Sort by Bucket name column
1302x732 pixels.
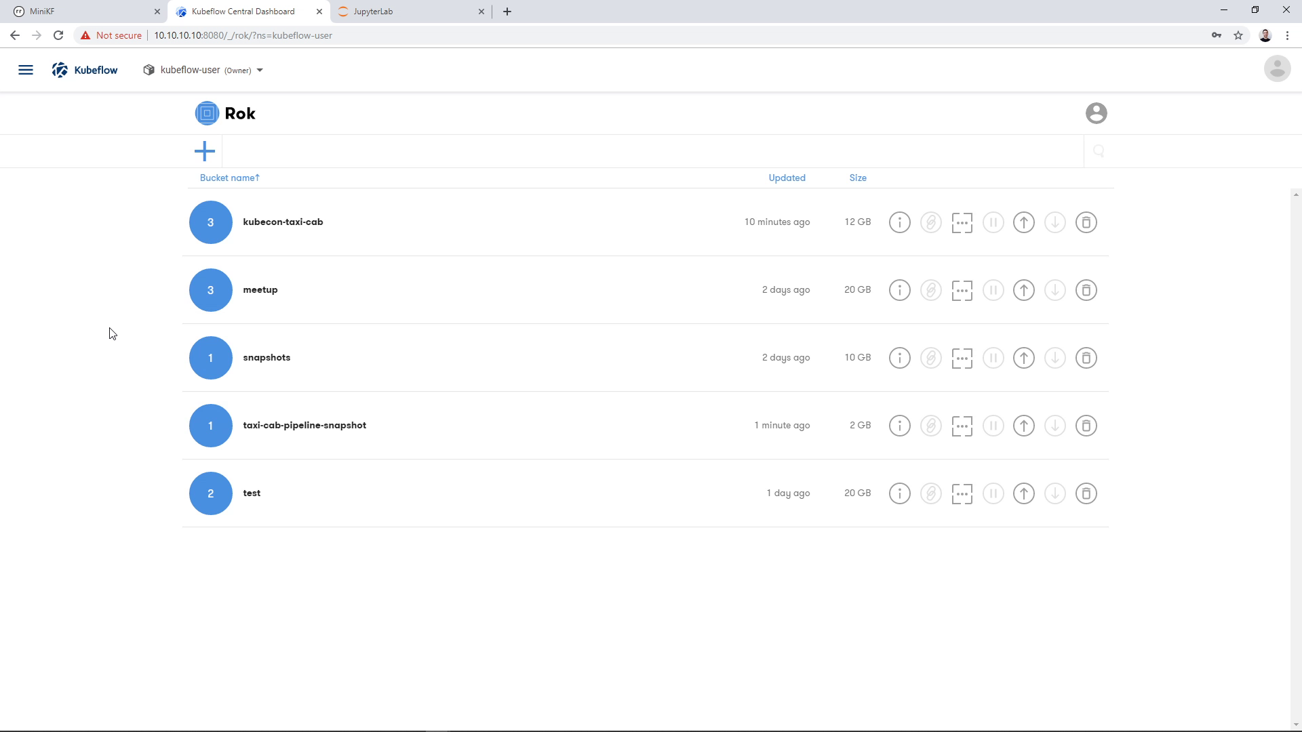[229, 178]
